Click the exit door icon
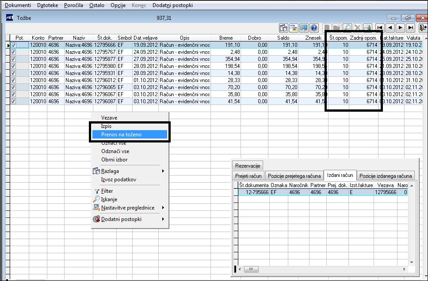 [423, 28]
